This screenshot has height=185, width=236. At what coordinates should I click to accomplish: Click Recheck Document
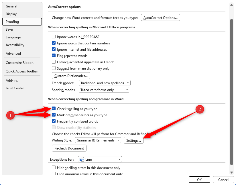point(69,148)
